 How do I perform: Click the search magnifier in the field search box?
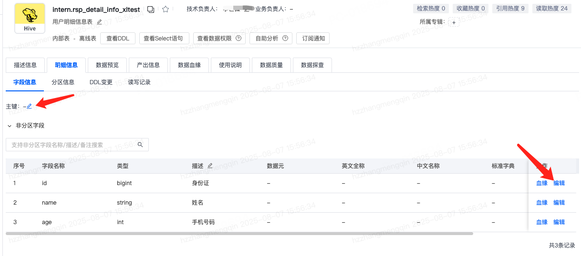(x=140, y=145)
